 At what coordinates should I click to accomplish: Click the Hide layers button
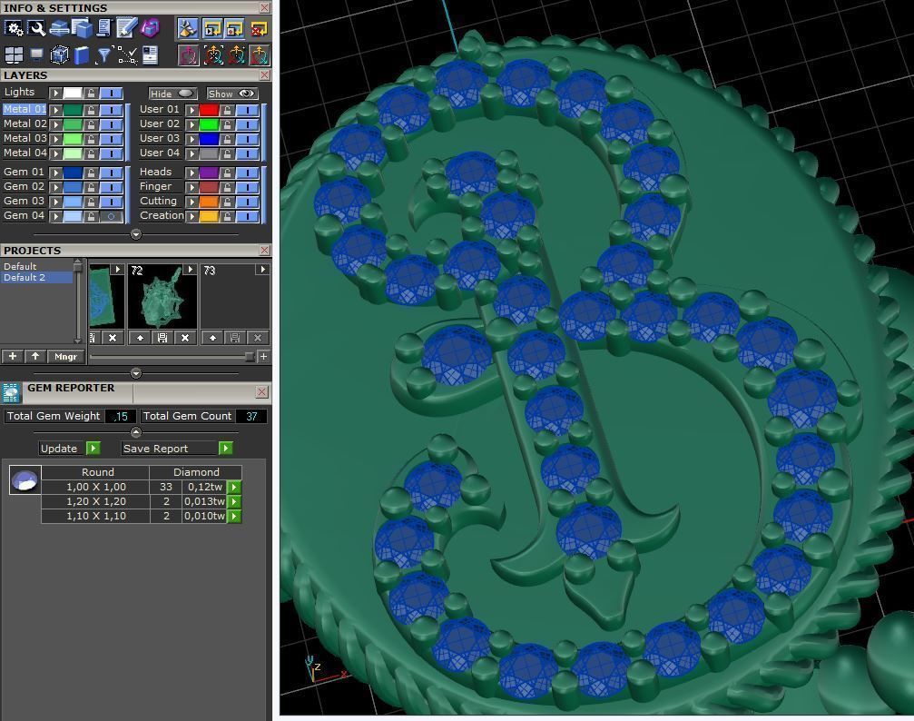pyautogui.click(x=172, y=94)
